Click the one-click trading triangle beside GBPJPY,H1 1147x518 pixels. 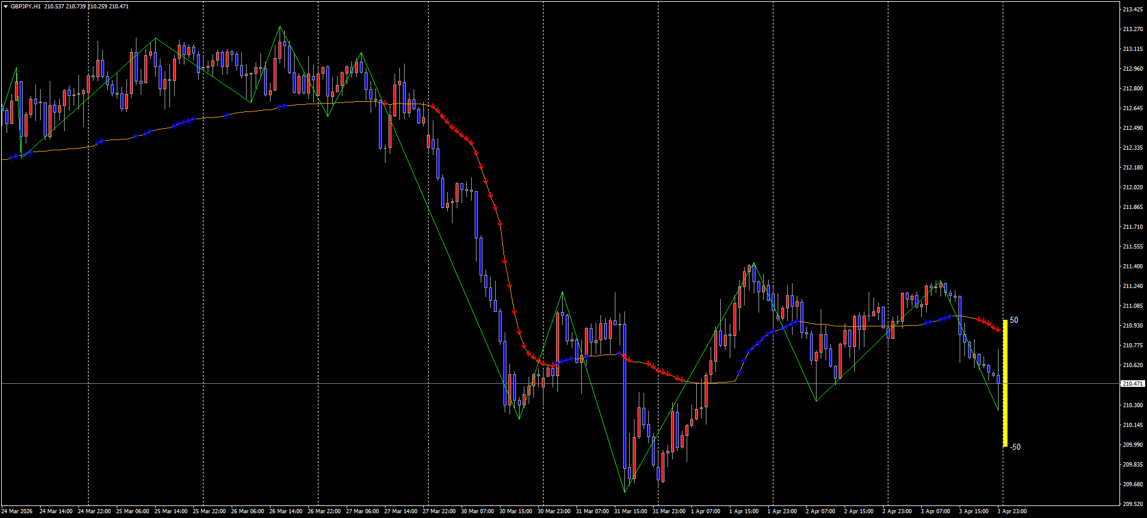pyautogui.click(x=5, y=7)
